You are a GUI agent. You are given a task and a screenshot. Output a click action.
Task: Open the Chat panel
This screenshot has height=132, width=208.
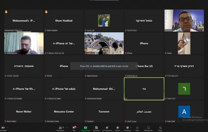tap(74, 128)
